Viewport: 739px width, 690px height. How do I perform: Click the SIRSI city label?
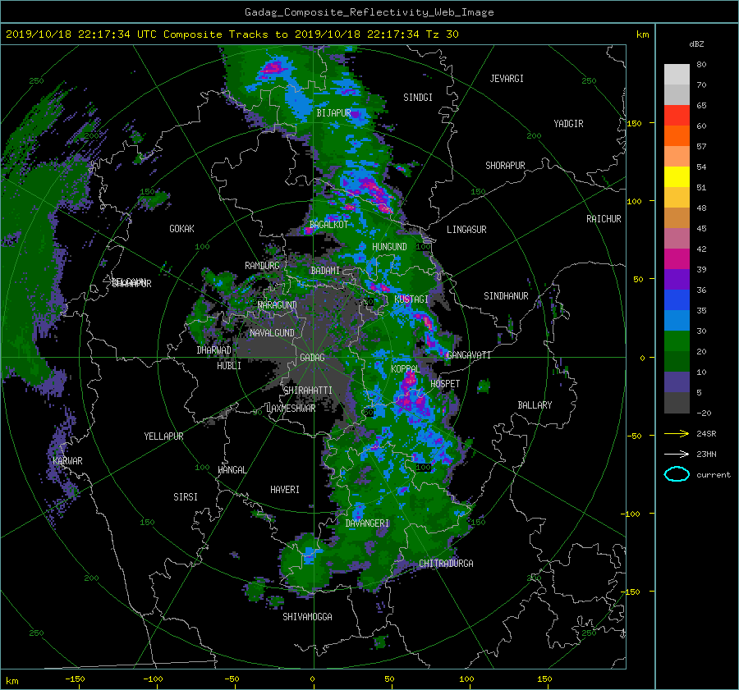(x=186, y=497)
